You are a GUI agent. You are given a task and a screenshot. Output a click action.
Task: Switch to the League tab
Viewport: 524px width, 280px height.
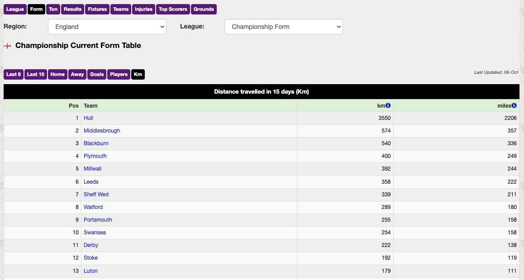click(x=15, y=9)
